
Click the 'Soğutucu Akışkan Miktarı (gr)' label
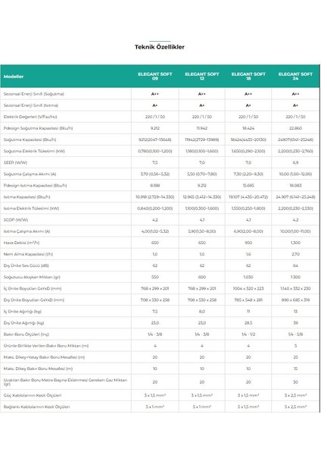32,277
